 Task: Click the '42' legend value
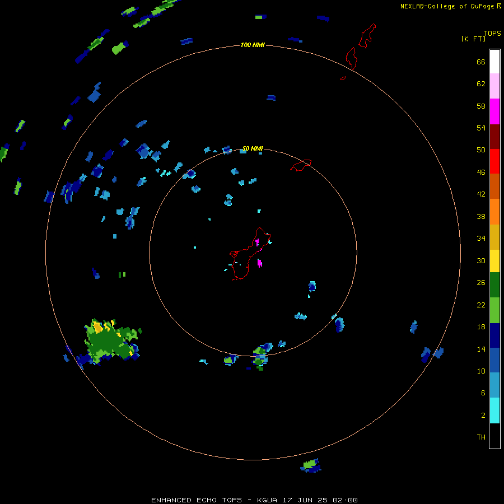[x=481, y=194]
